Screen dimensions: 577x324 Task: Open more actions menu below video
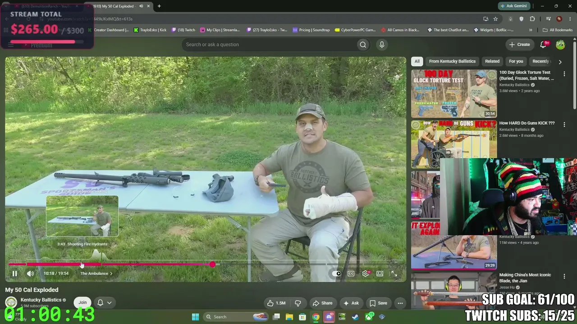(x=400, y=303)
